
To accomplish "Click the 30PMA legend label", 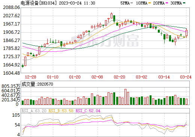I will tap(176, 3).
